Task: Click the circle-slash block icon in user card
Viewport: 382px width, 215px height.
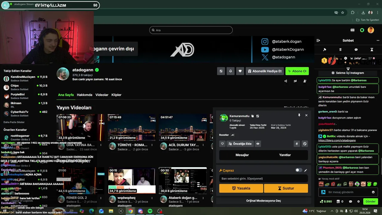Action: point(305,144)
